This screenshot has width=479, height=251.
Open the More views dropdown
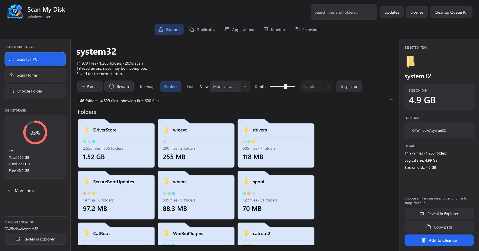230,87
